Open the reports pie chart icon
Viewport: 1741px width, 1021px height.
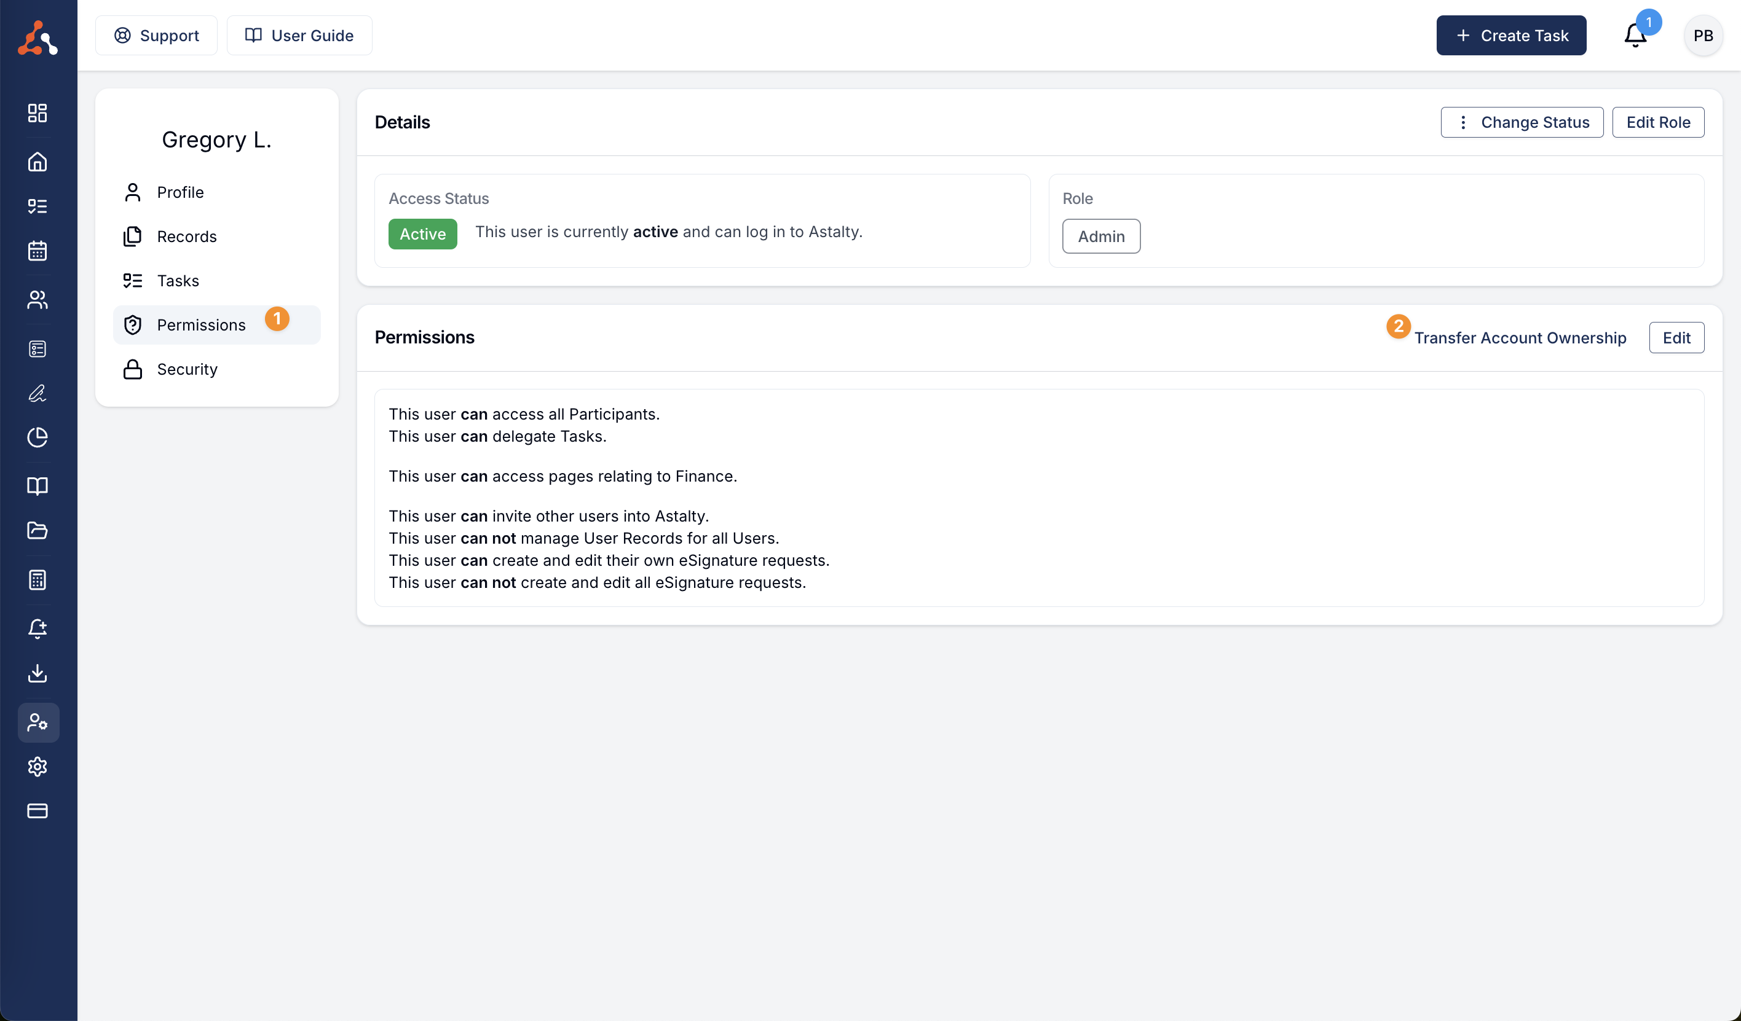[x=38, y=437]
